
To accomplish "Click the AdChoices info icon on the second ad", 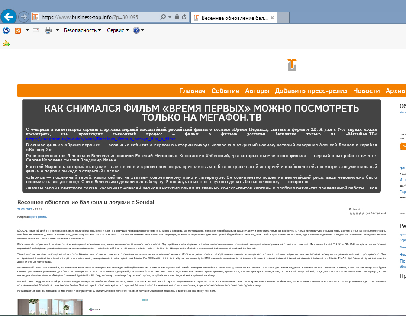I will pos(143,300).
